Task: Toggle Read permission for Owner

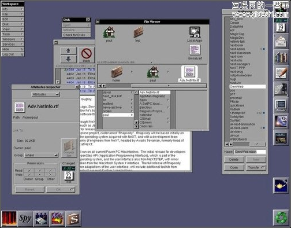Action: 29,170
